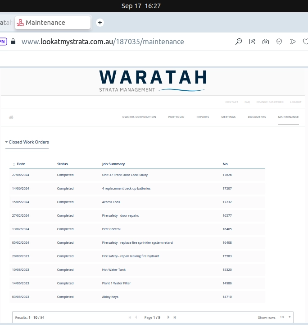Open the Documents menu
The image size is (308, 325).
257,117
